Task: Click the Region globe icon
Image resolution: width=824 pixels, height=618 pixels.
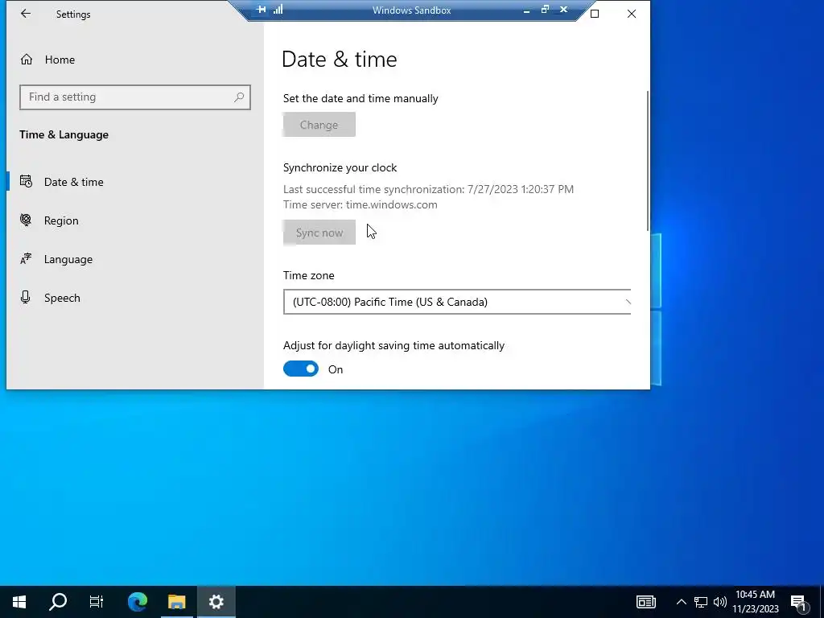Action: pyautogui.click(x=26, y=220)
